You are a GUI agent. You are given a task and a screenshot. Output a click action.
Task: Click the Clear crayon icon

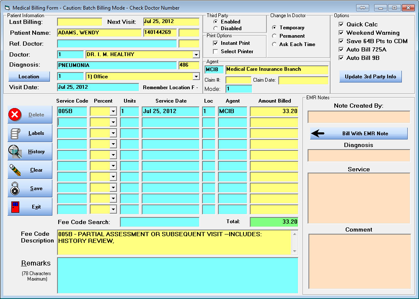coord(15,170)
